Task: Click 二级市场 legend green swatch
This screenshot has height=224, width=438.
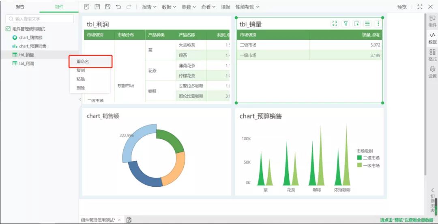Action: (x=359, y=158)
